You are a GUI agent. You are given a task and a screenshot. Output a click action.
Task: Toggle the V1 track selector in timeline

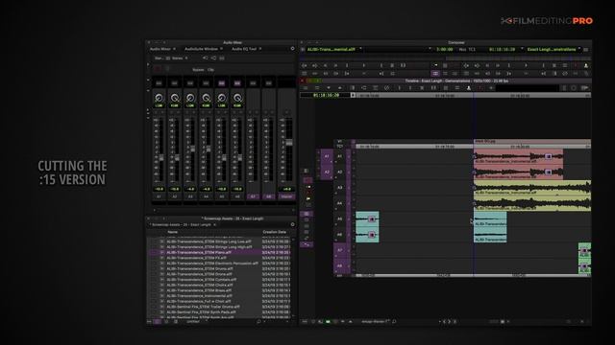[340, 141]
